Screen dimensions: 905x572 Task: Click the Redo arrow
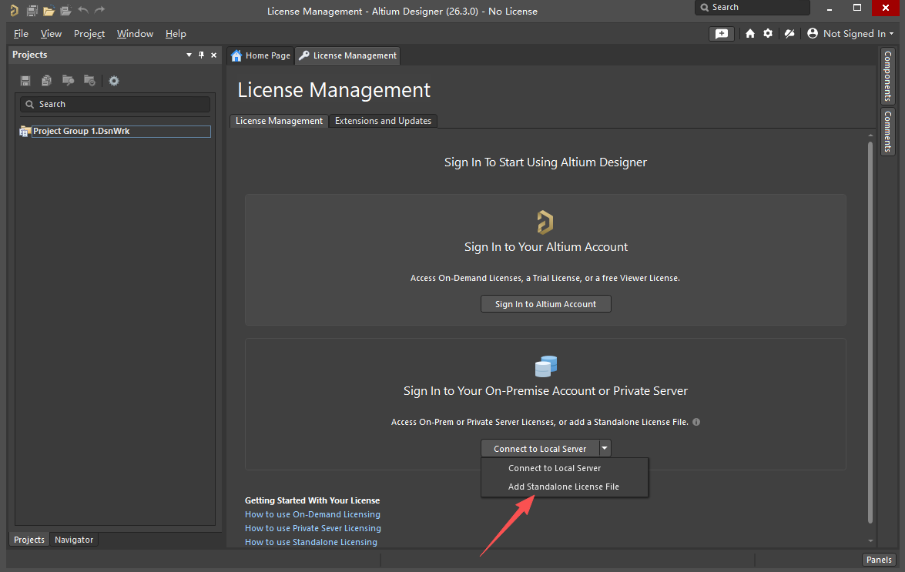[x=100, y=10]
